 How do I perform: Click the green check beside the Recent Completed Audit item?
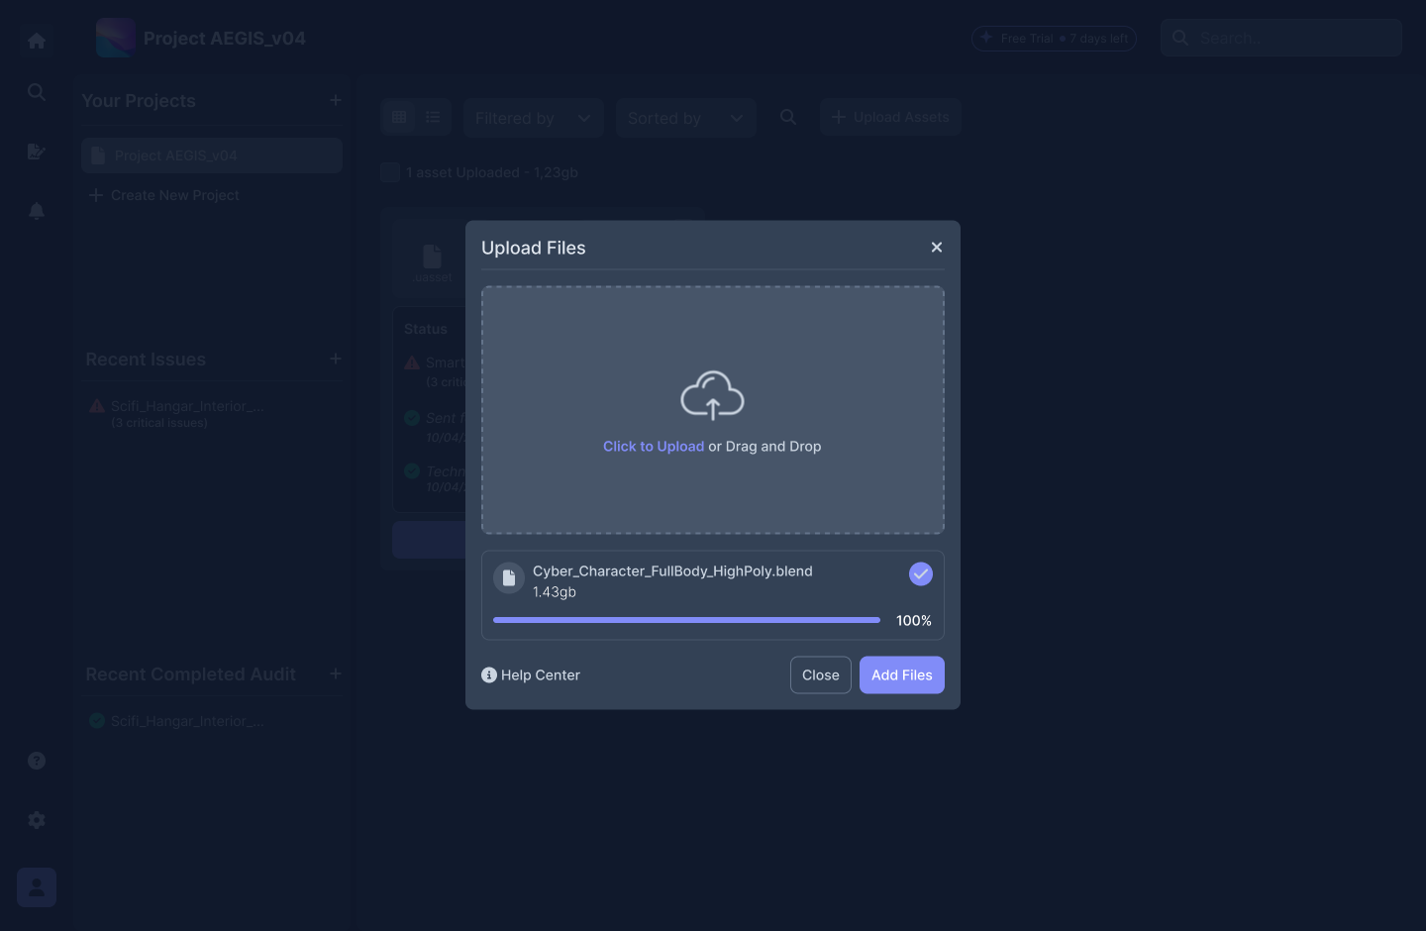pos(97,721)
